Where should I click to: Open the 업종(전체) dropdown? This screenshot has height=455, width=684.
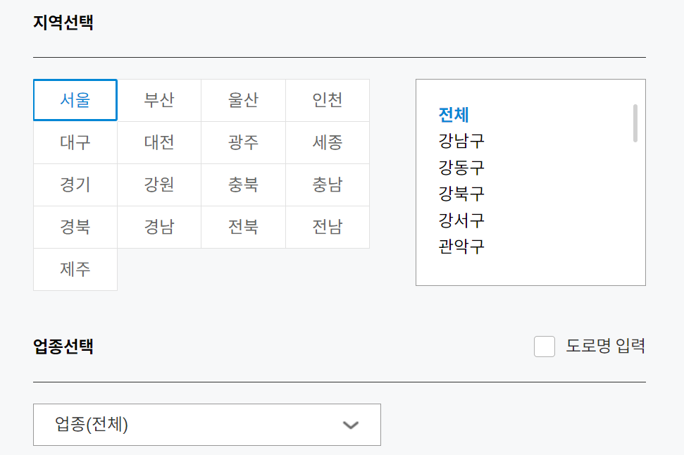(x=206, y=425)
